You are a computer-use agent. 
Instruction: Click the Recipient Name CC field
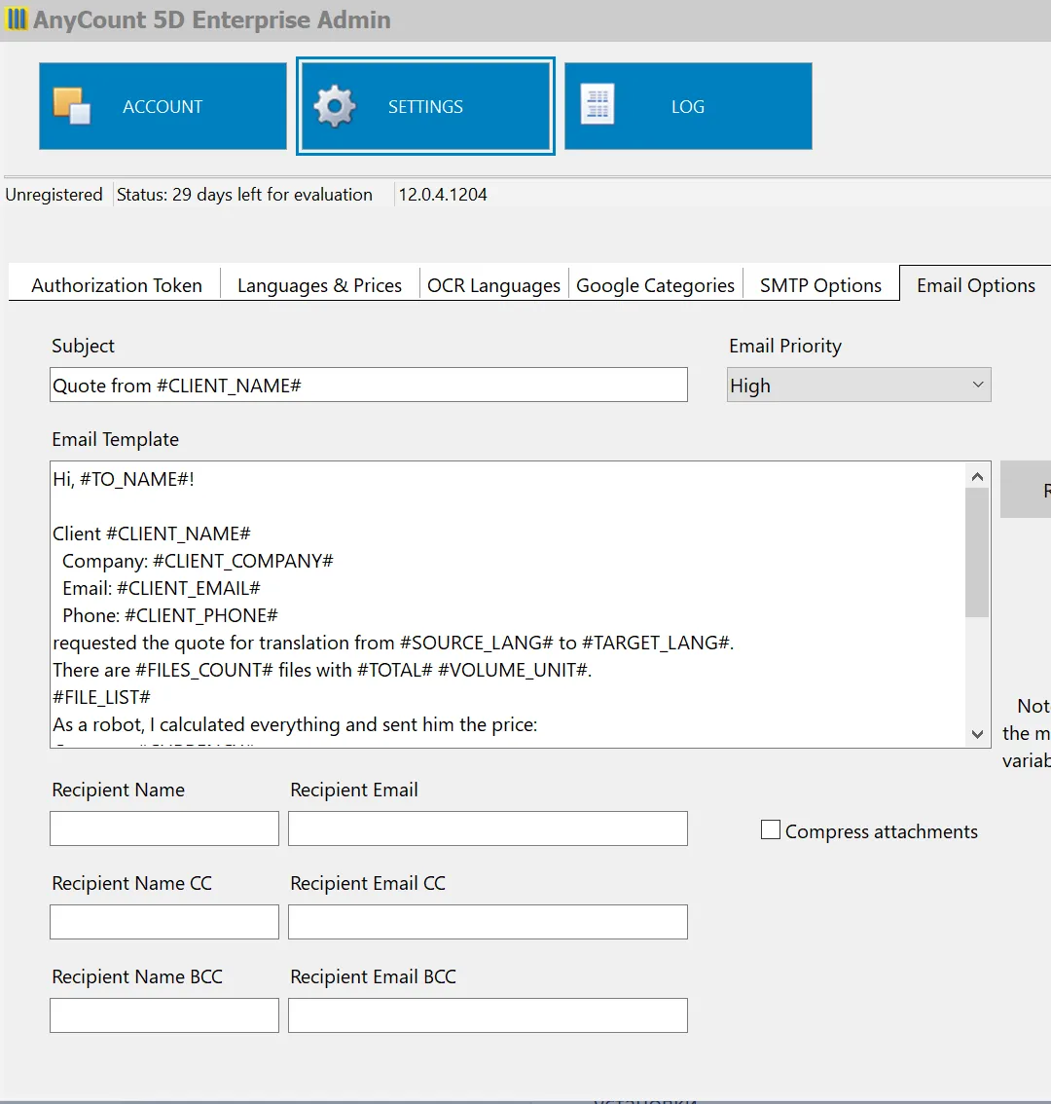164,922
